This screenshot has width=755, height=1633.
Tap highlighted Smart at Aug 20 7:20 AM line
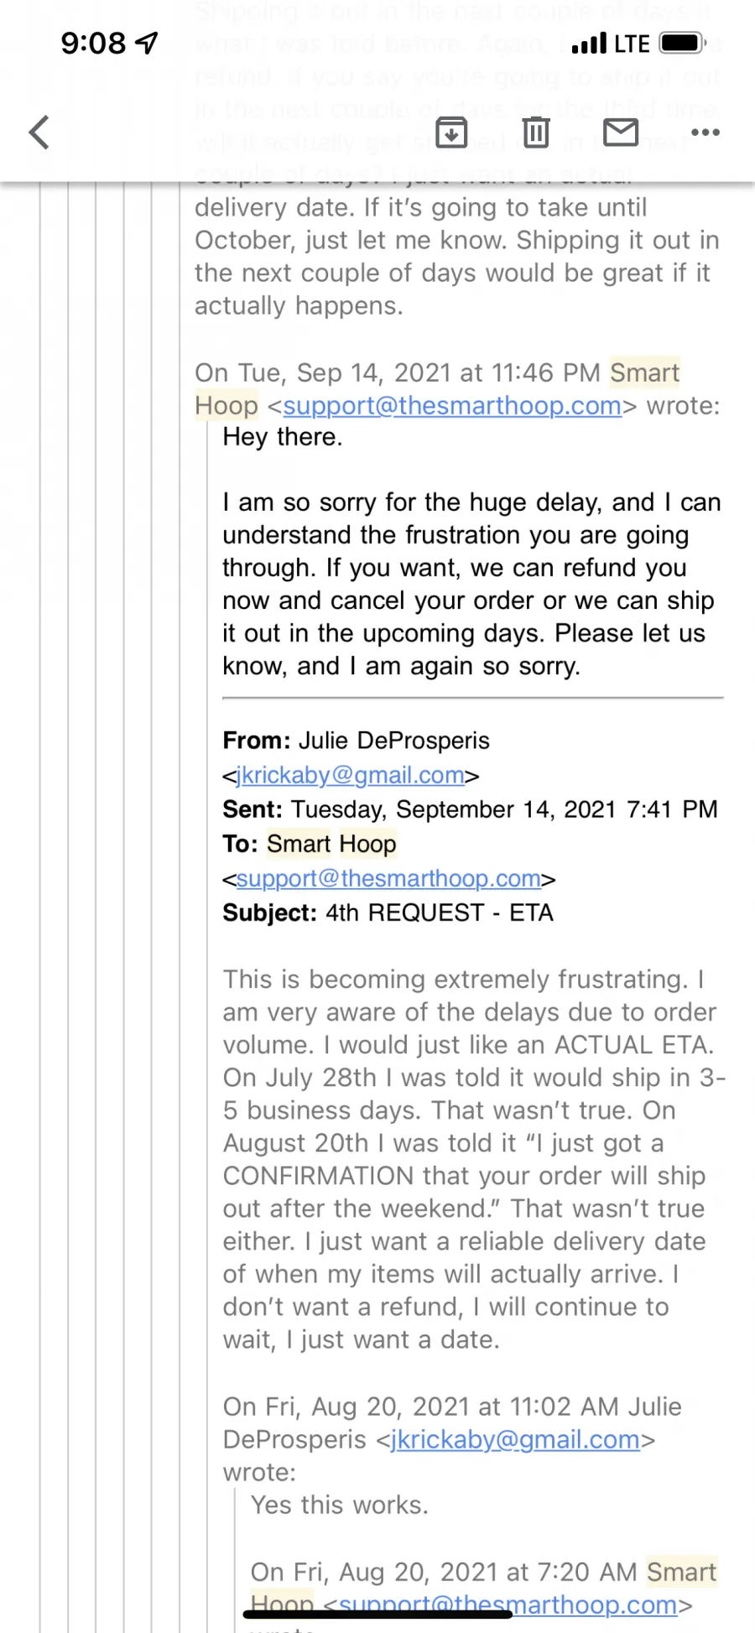coord(681,1572)
